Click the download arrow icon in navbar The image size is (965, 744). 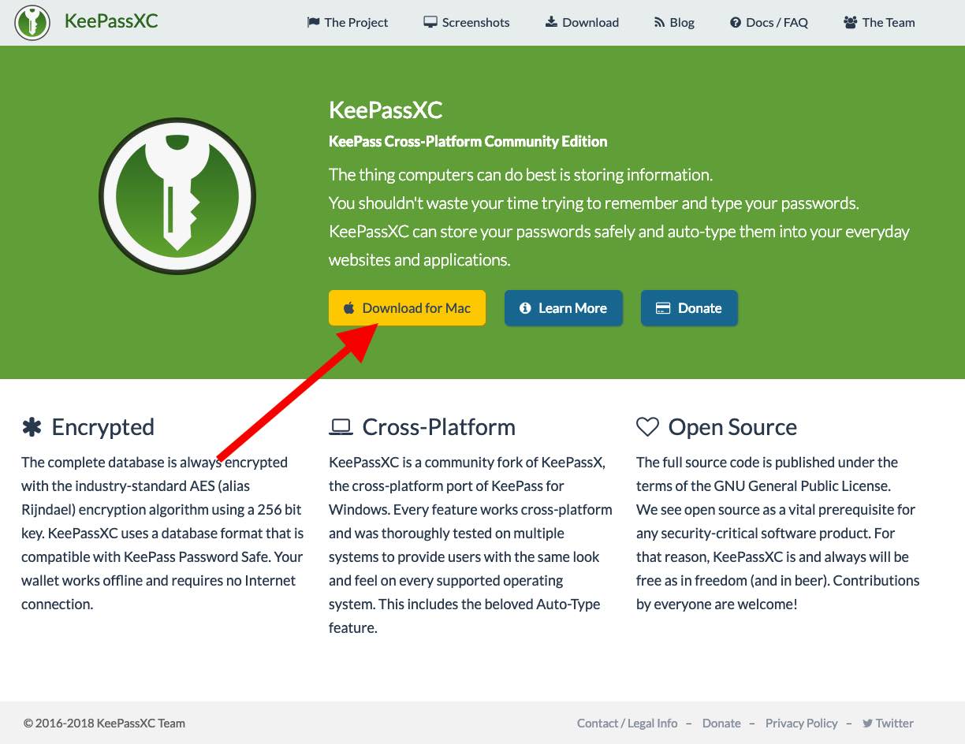click(x=551, y=22)
